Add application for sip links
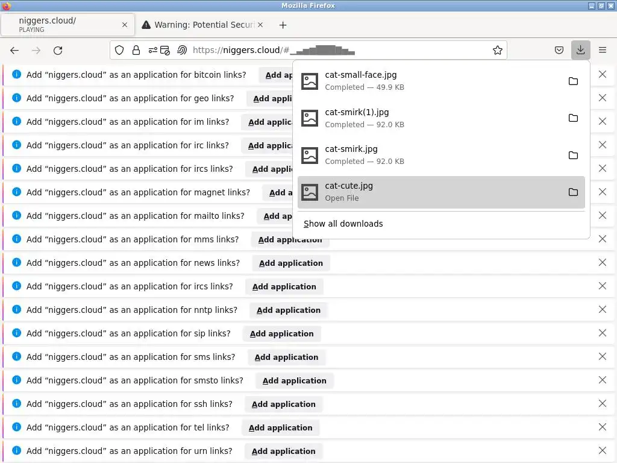The width and height of the screenshot is (617, 463). [282, 333]
